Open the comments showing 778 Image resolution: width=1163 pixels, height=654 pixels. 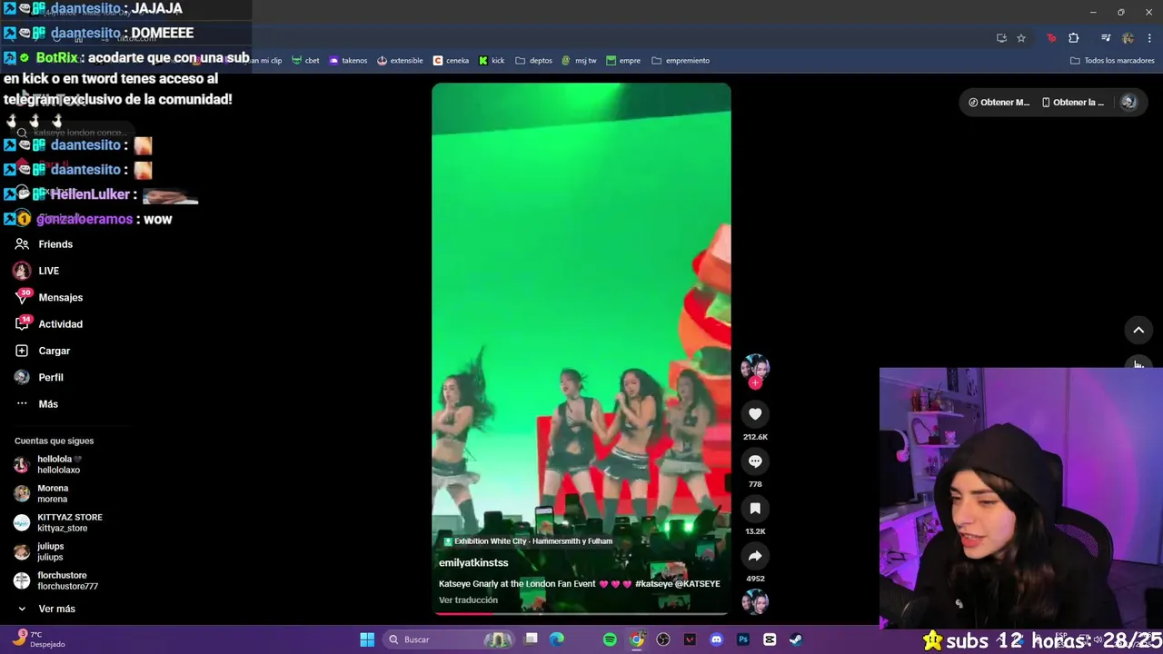[x=755, y=461]
